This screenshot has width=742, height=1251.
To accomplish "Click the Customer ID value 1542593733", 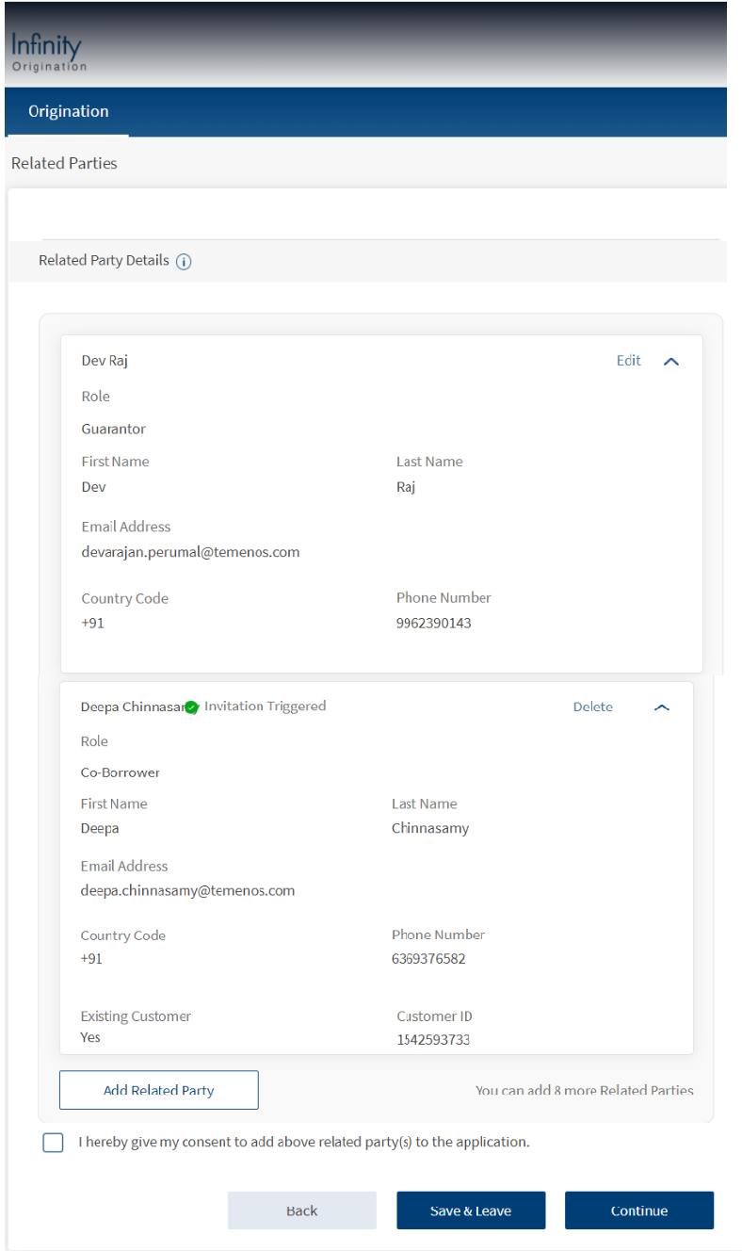I will [x=433, y=1040].
